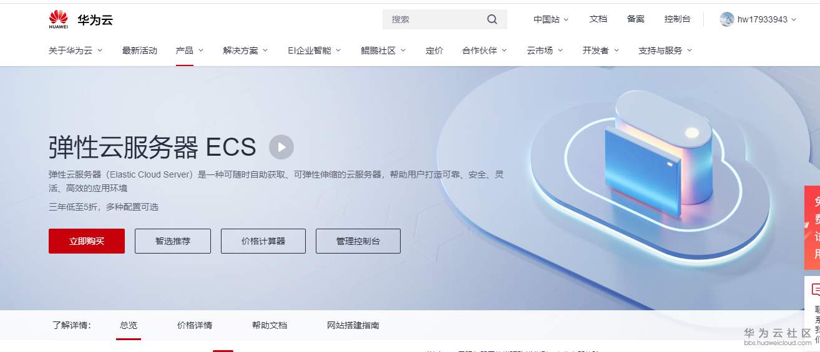Click the 弹性云服务器 ECS heading

click(x=152, y=147)
